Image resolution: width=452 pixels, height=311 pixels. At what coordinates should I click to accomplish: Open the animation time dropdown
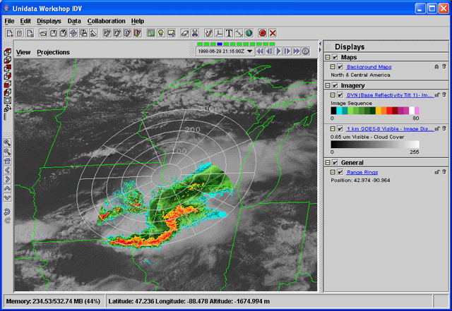point(250,51)
